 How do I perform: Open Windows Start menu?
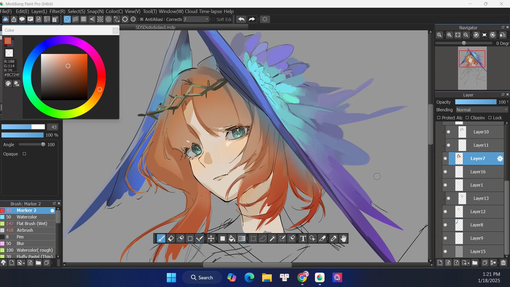point(171,278)
